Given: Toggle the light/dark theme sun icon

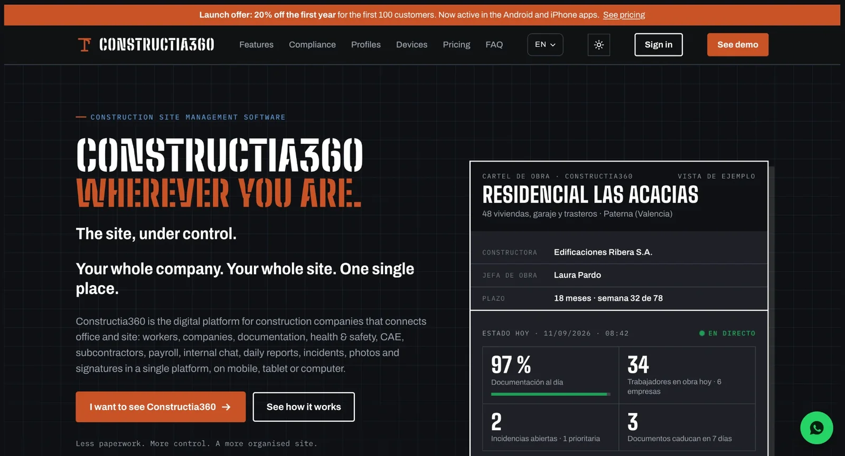Looking at the screenshot, I should point(599,45).
